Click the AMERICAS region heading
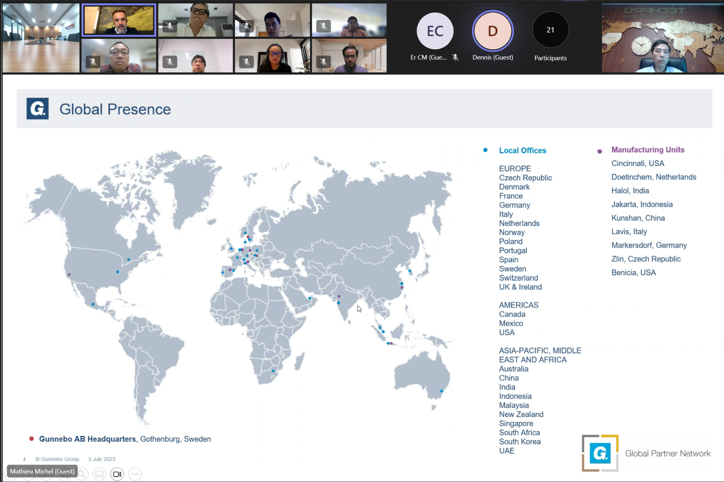The width and height of the screenshot is (724, 482). pyautogui.click(x=518, y=305)
